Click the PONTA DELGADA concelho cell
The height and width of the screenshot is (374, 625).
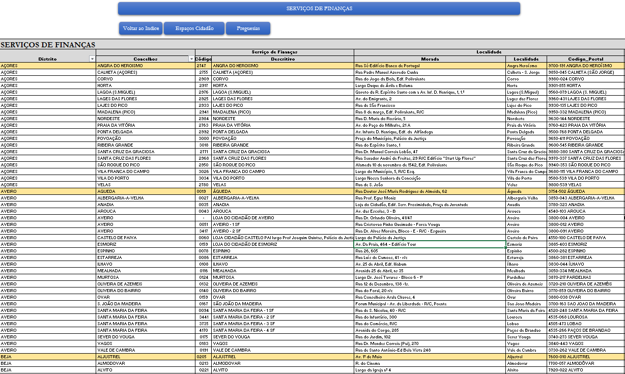click(x=145, y=132)
